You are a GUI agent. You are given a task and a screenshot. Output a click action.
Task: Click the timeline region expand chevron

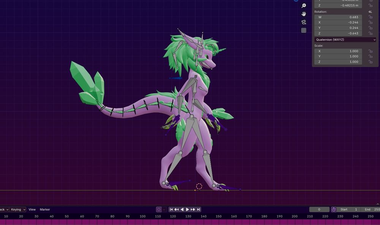point(378,204)
